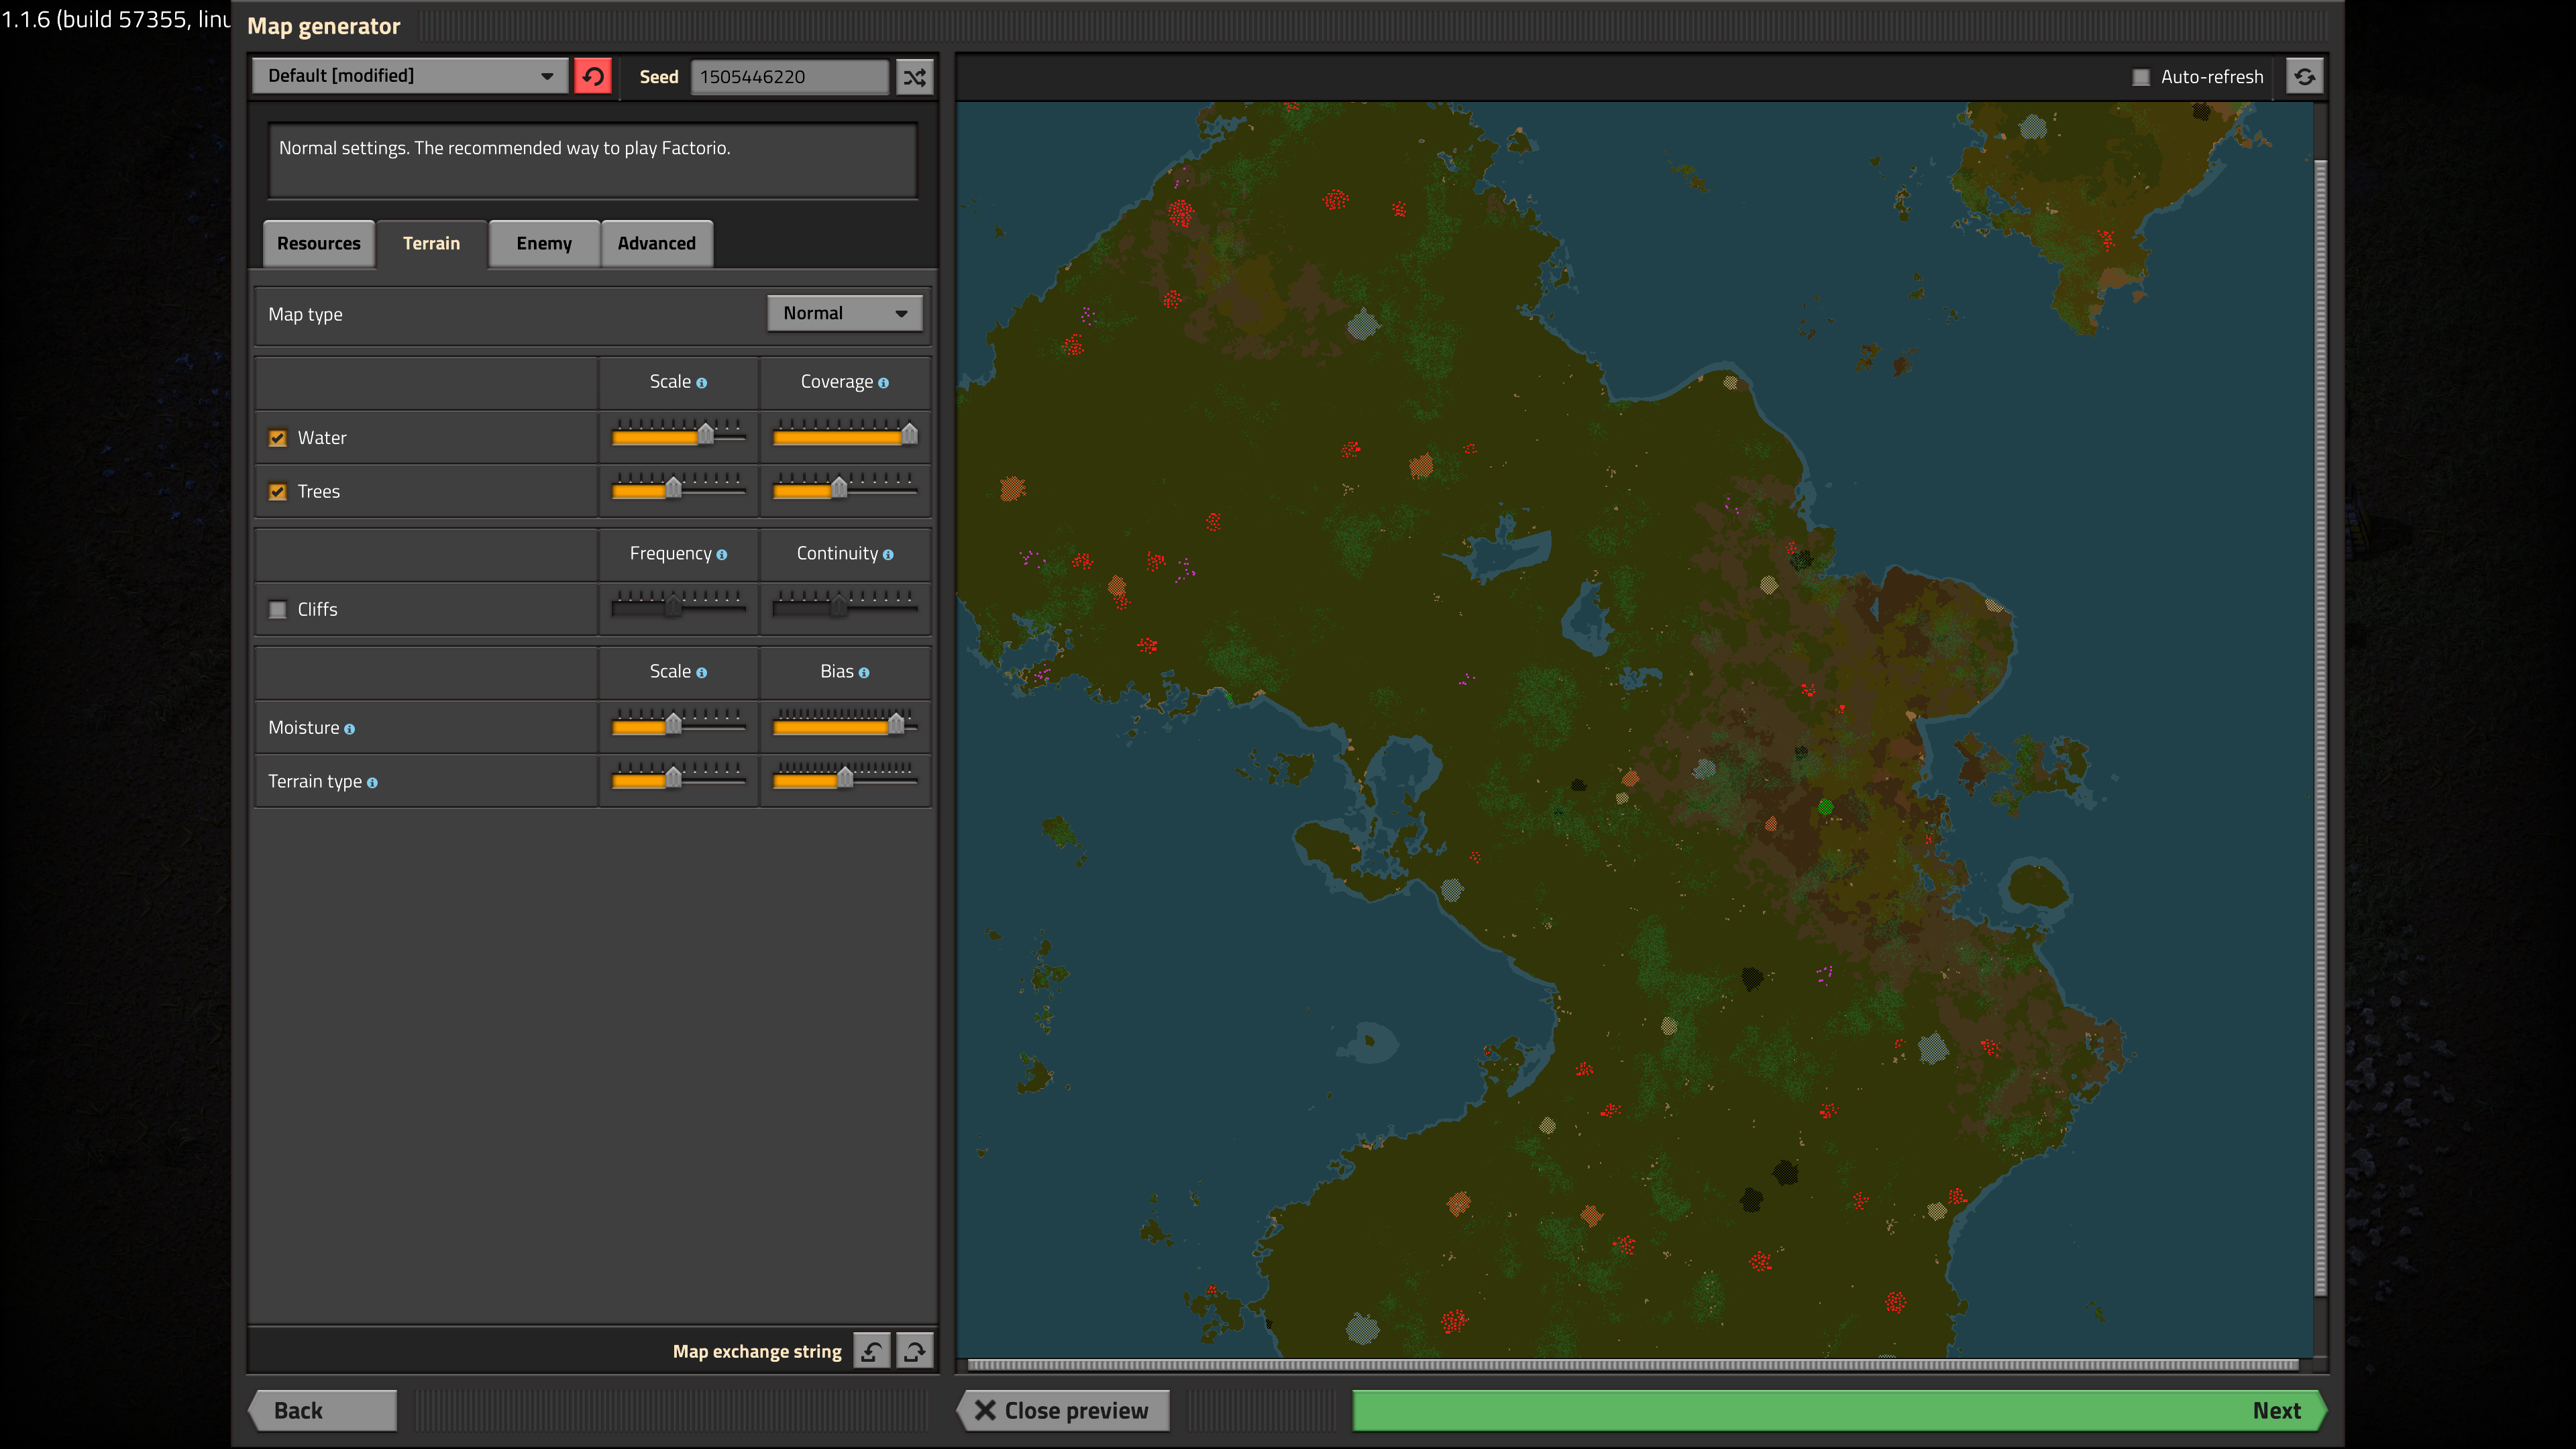Click the map preview vertical scrollbar

(2320, 728)
